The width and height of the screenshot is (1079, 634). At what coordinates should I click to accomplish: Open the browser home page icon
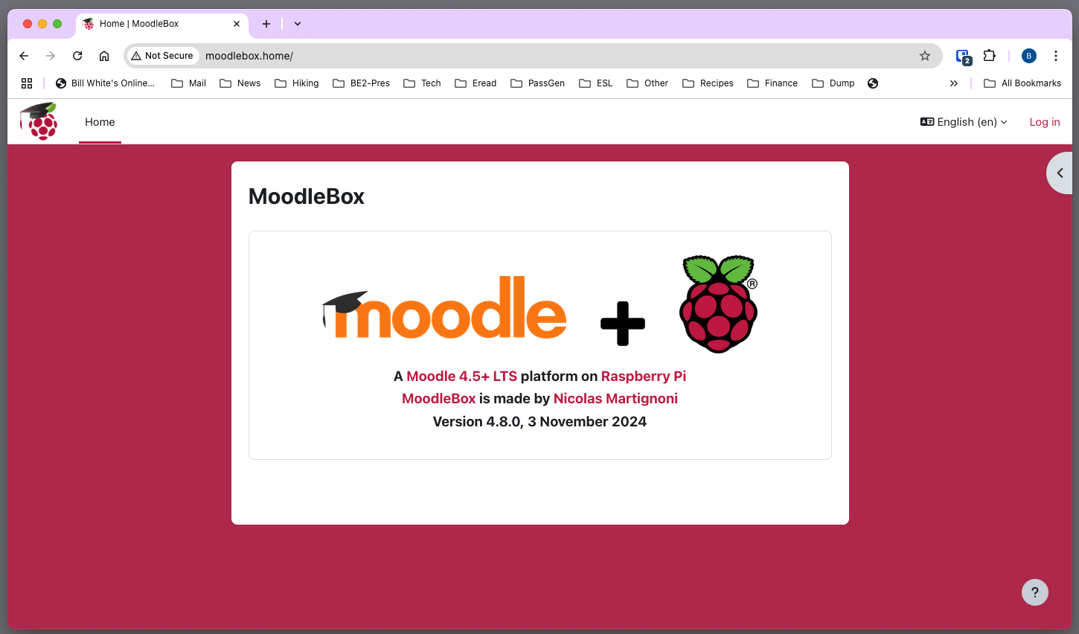[x=104, y=56]
